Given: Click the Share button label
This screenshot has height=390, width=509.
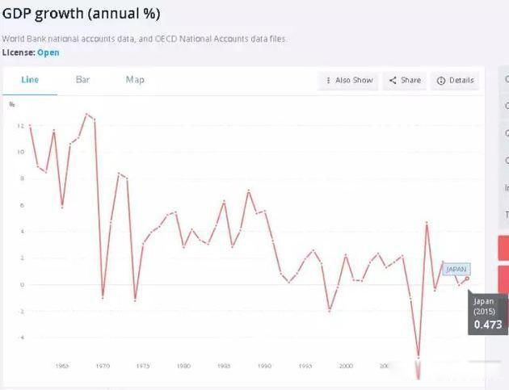Looking at the screenshot, I should pyautogui.click(x=410, y=81).
